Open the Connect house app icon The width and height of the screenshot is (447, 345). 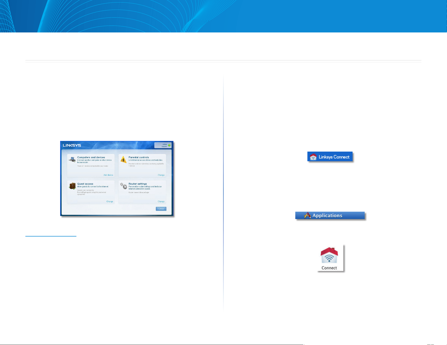point(329,258)
